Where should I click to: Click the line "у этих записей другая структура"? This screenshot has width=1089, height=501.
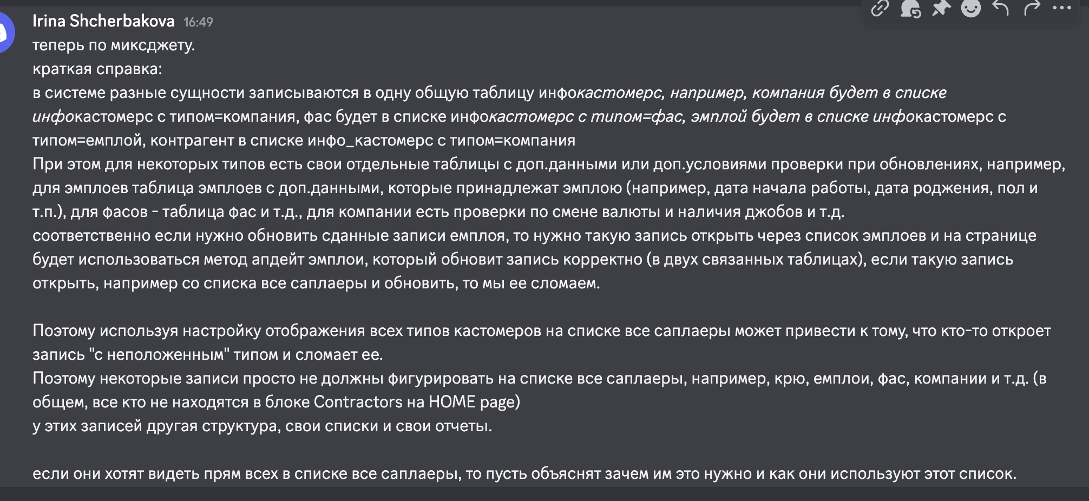[x=263, y=426]
